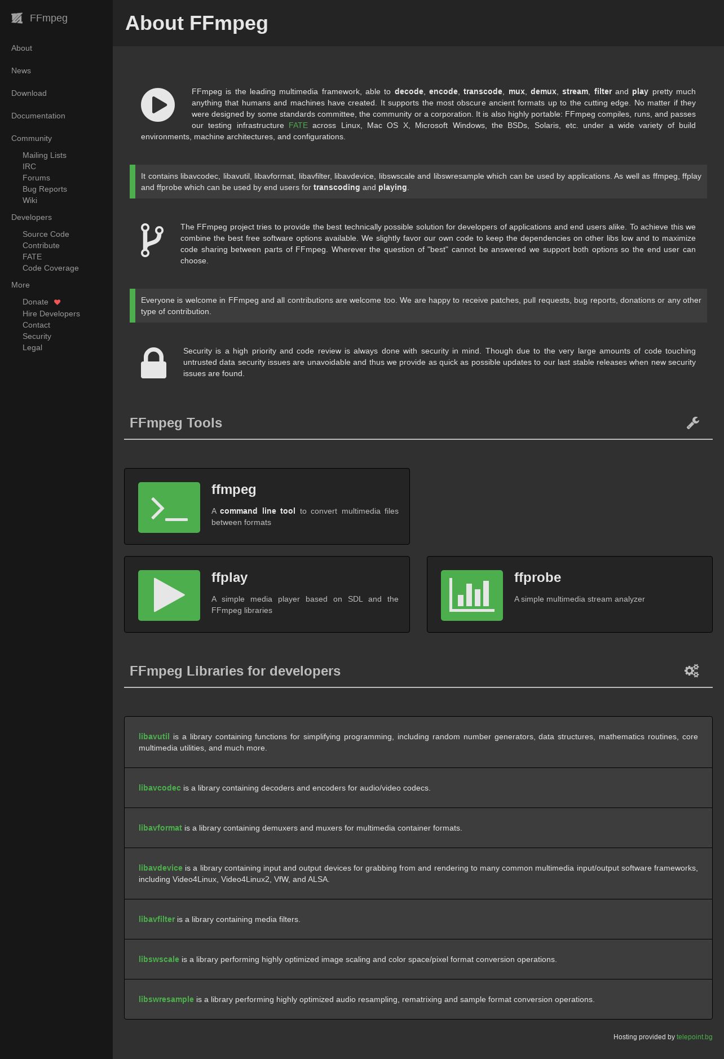The width and height of the screenshot is (724, 1059).
Task: Click the 'Everyone is welcome in FFmpeg' note
Action: click(418, 306)
